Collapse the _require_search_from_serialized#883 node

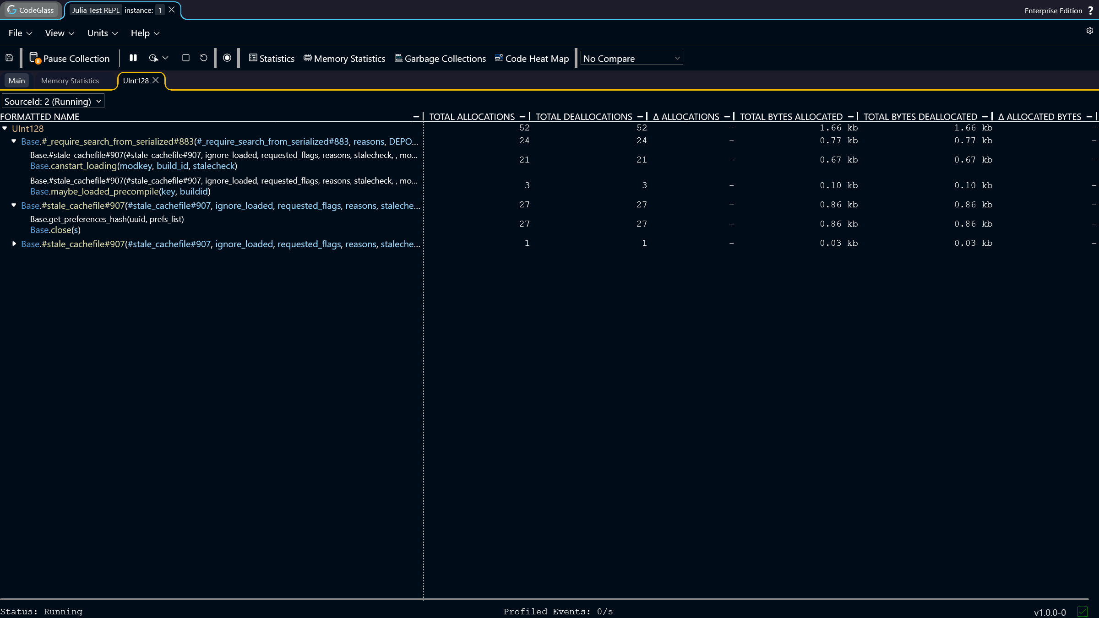tap(14, 141)
